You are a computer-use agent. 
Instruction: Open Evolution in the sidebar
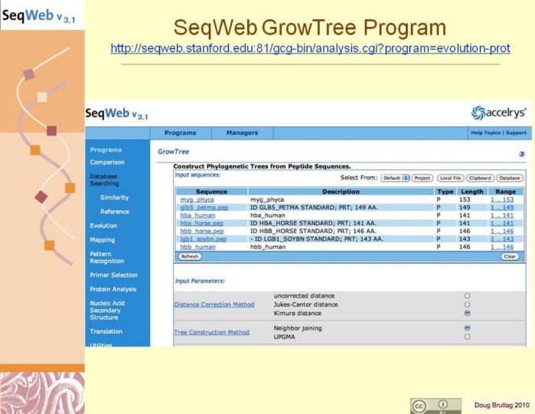point(103,225)
